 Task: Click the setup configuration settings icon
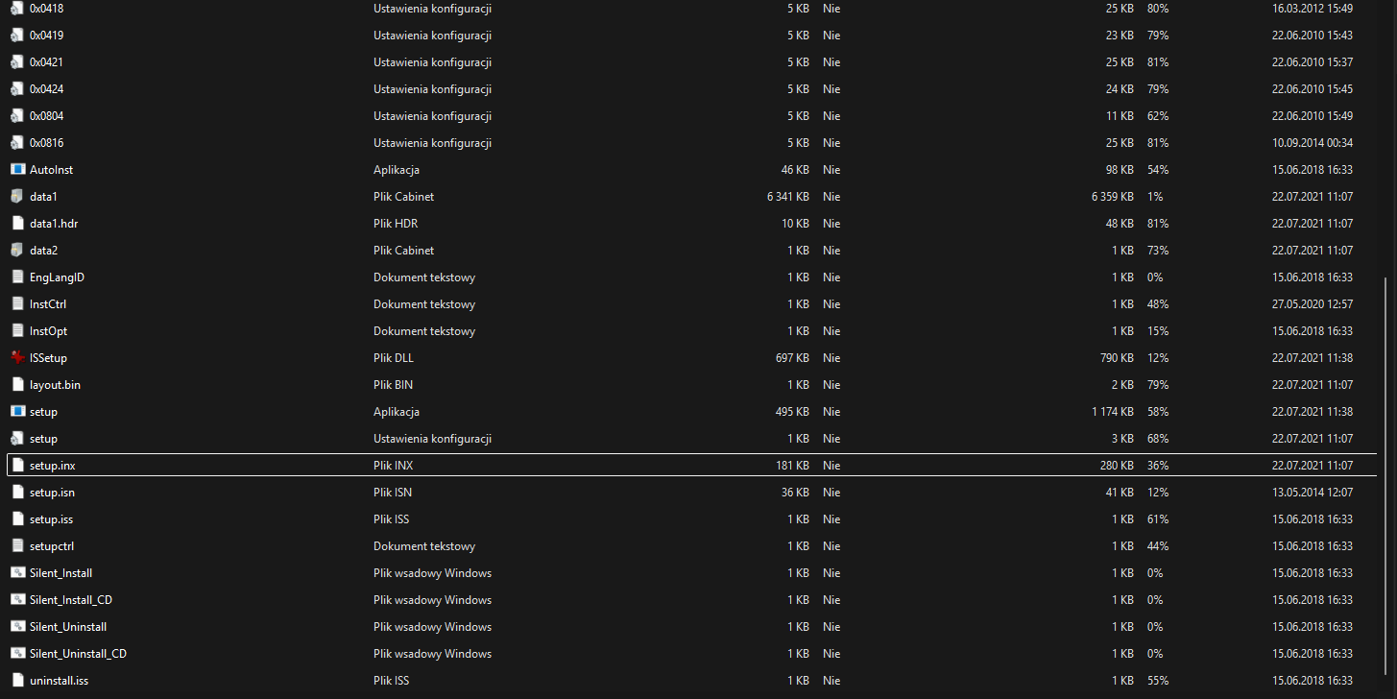[x=16, y=438]
